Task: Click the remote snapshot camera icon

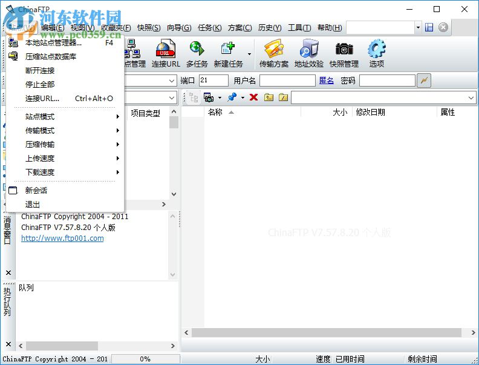Action: pos(209,97)
